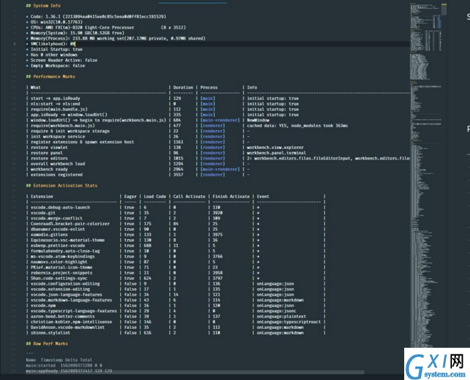Image resolution: width=470 pixels, height=380 pixels.
Task: Click the 'Load Code' column header
Action: coord(154,196)
